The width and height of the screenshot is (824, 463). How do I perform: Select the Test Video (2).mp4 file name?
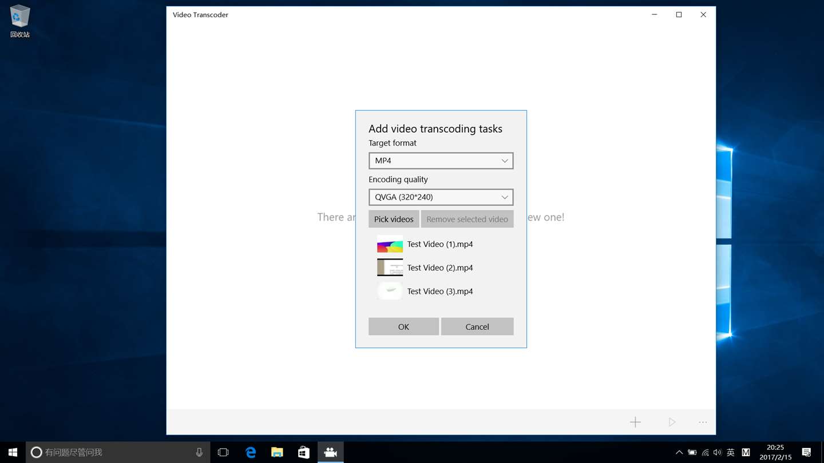point(440,268)
